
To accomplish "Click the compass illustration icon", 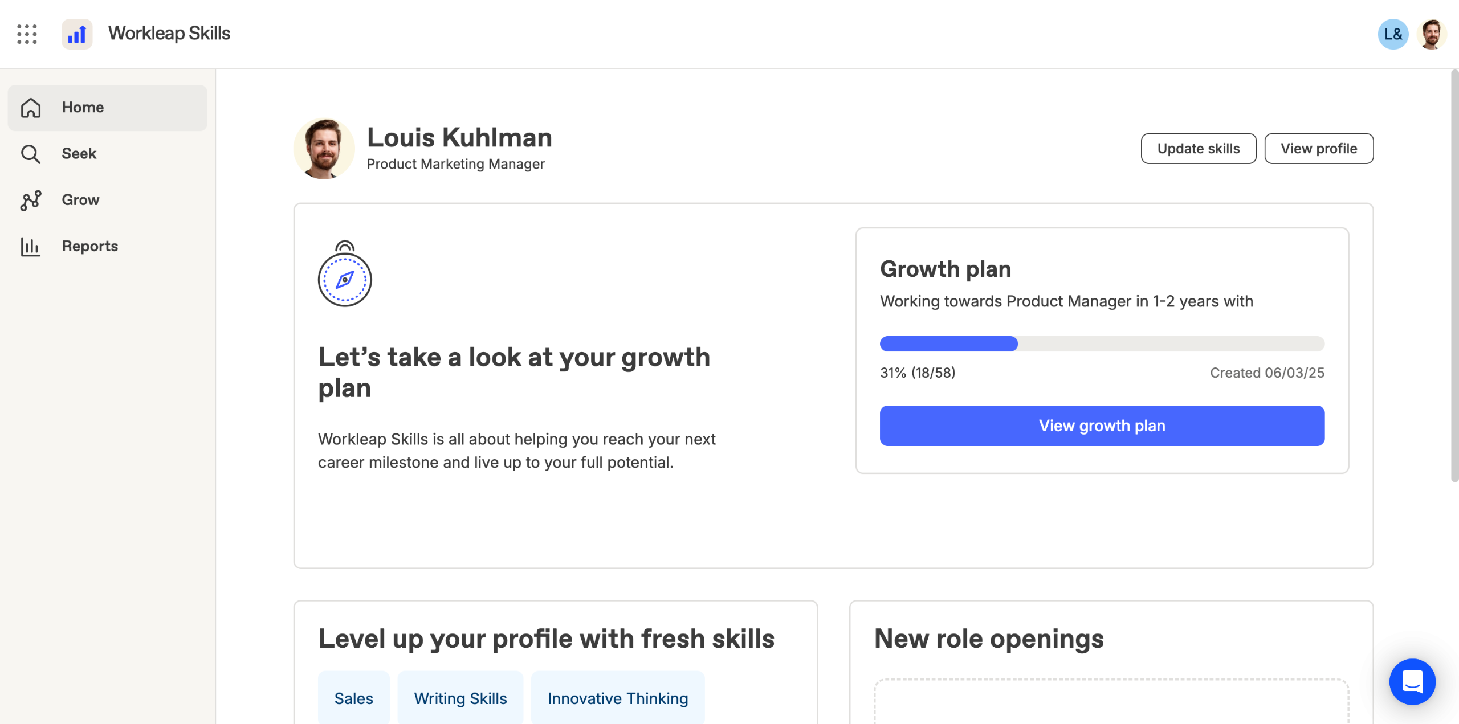I will (x=345, y=274).
